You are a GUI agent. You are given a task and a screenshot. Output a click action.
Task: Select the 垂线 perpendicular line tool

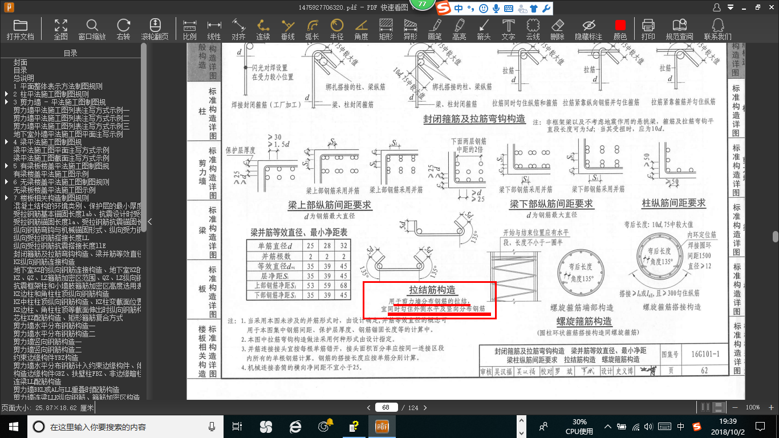coord(288,29)
